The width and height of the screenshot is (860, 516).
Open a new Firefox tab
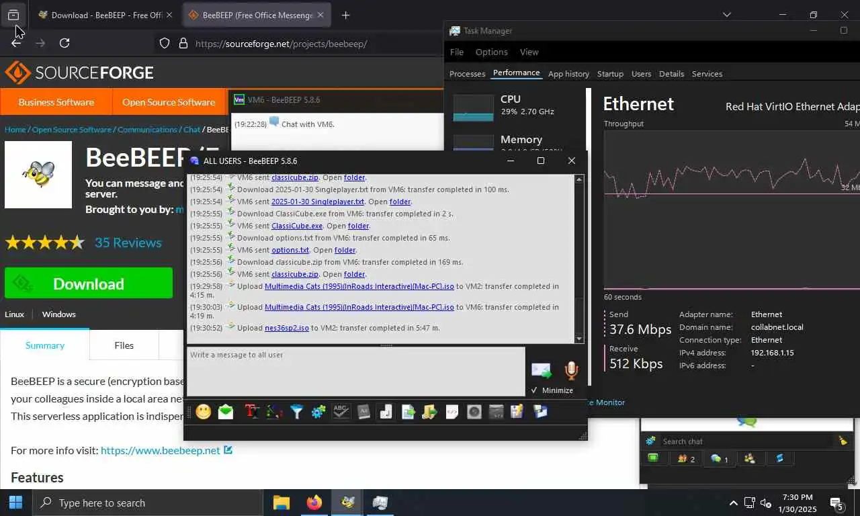(x=345, y=15)
